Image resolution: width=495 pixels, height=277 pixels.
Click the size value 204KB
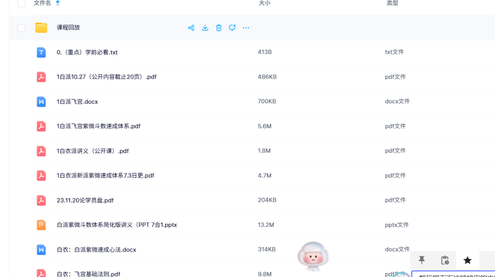tap(267, 200)
